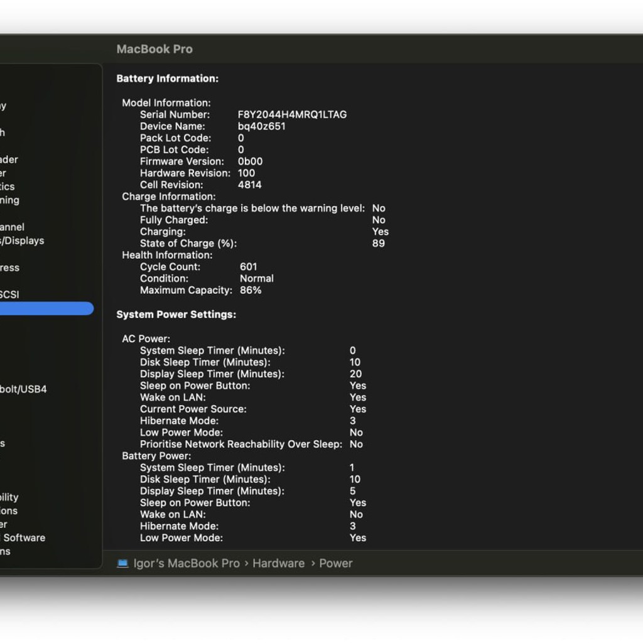Click AC Power Low Power Mode value No
The height and width of the screenshot is (643, 643).
[x=356, y=432]
